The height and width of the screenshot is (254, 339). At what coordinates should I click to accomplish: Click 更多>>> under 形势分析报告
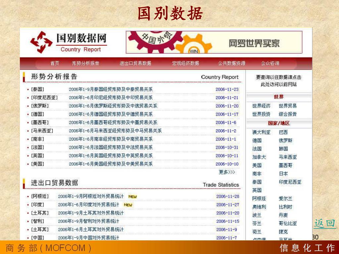coord(227,172)
